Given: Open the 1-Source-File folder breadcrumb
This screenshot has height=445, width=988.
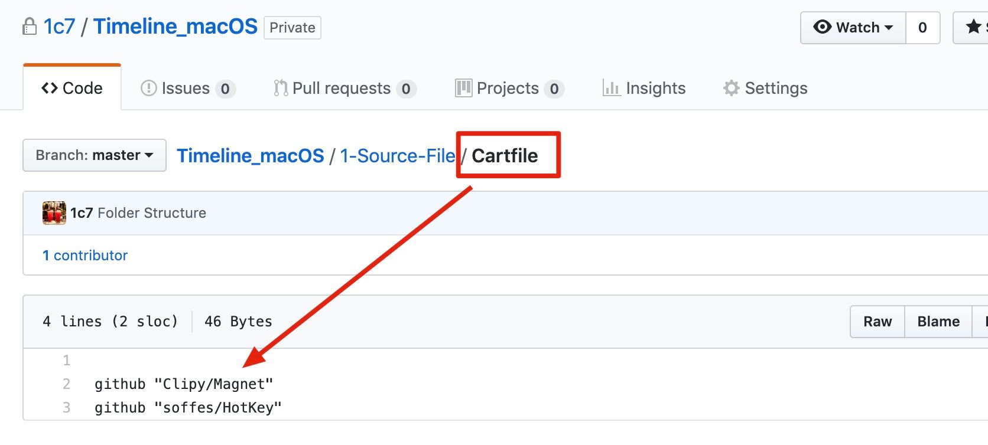Looking at the screenshot, I should tap(398, 156).
